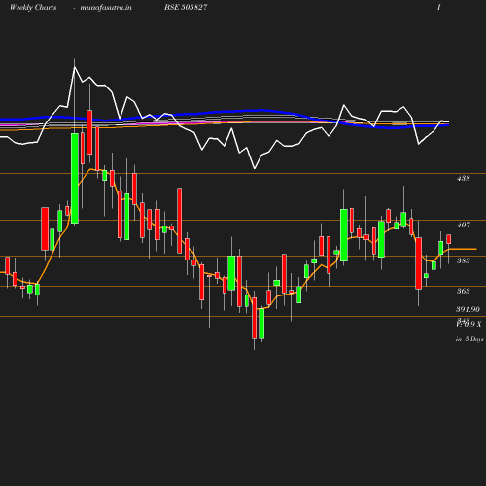This screenshot has width=486, height=486.
Task: Click the '363' price level label
Action: coord(464,291)
